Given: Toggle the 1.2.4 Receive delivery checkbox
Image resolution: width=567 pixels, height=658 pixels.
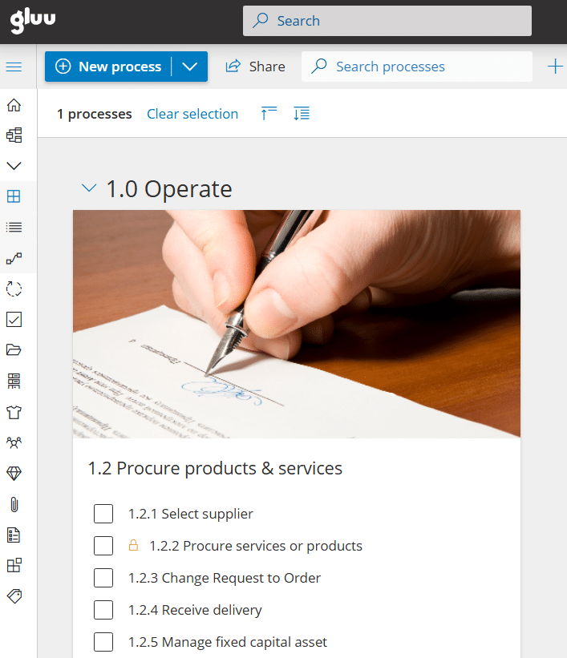Looking at the screenshot, I should [103, 610].
